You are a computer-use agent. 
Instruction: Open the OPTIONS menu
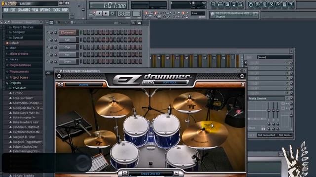pos(45,10)
